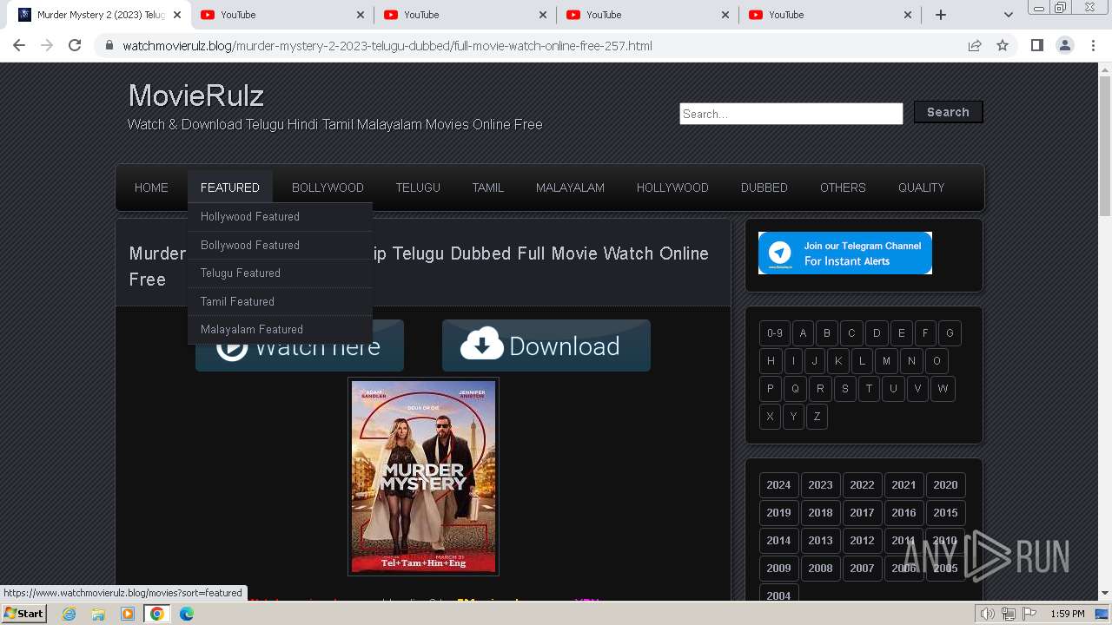Open Chrome three-dot menu

pyautogui.click(x=1093, y=45)
